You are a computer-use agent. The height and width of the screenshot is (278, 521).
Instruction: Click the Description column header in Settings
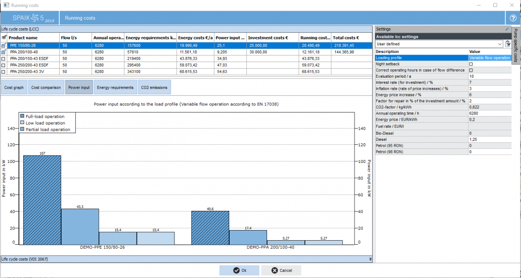422,51
